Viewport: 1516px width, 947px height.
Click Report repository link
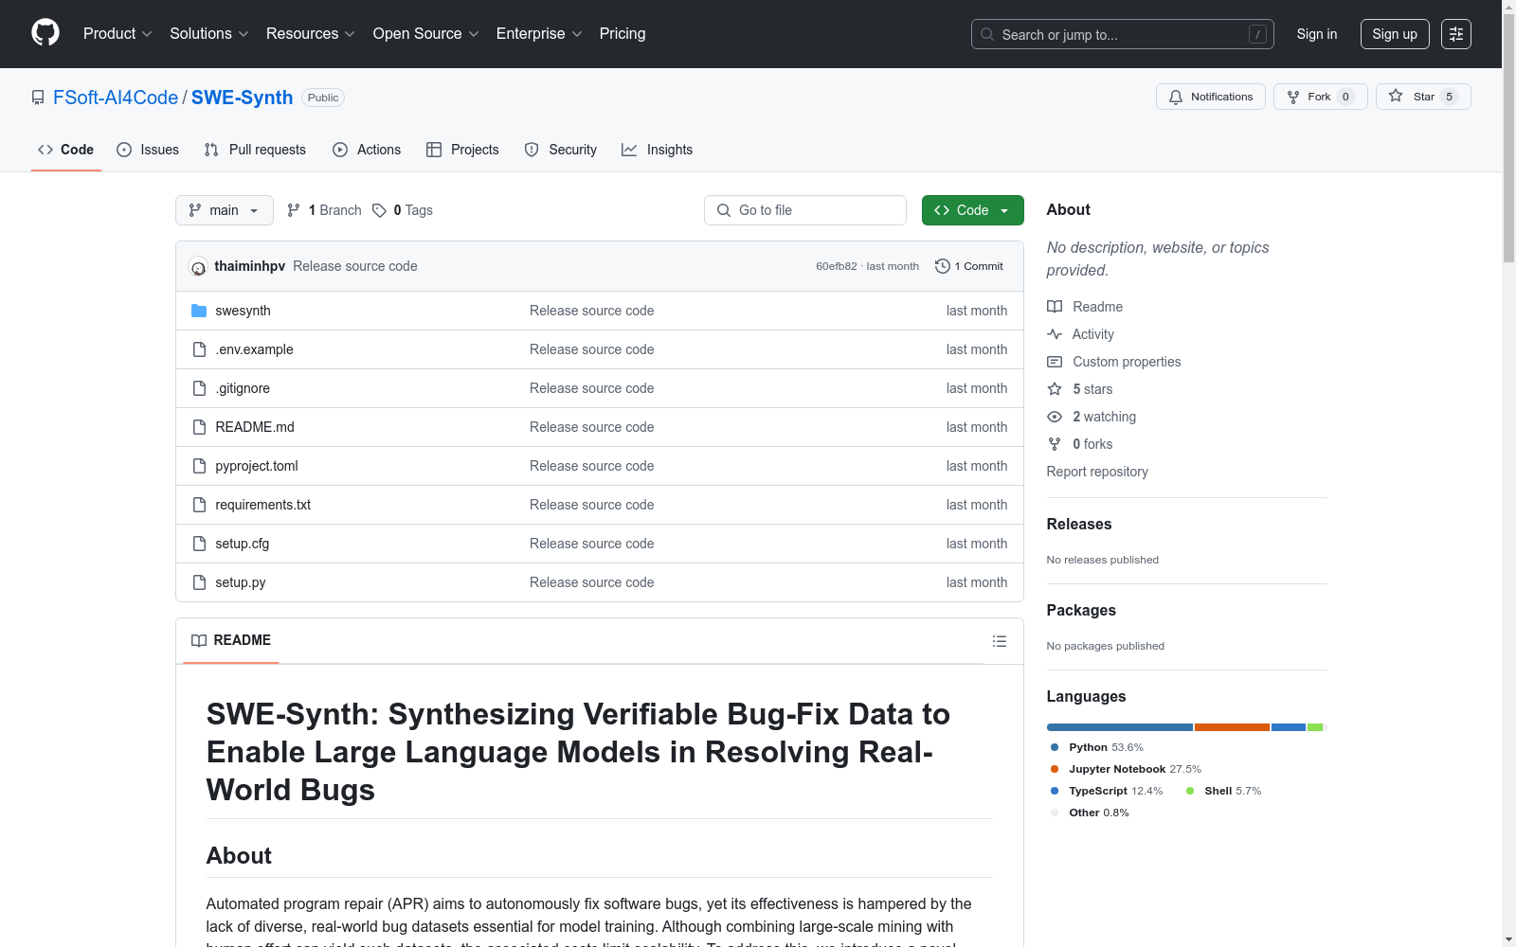[1097, 472]
